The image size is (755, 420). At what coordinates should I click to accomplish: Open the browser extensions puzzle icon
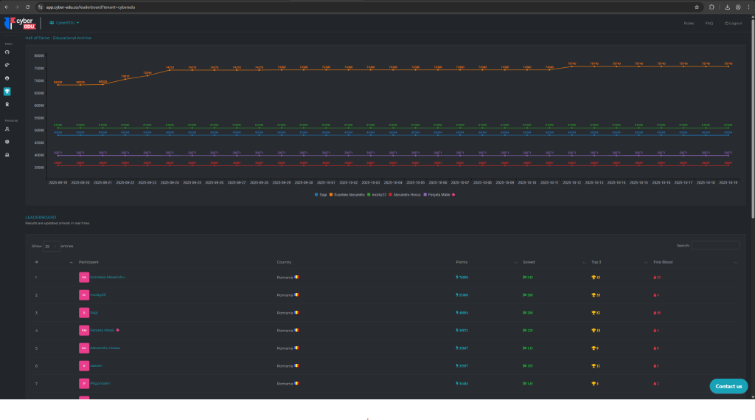click(x=711, y=7)
